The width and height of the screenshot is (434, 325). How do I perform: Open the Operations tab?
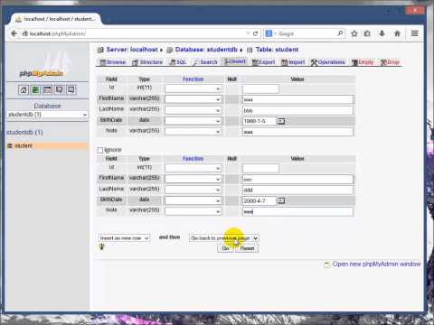tap(328, 62)
